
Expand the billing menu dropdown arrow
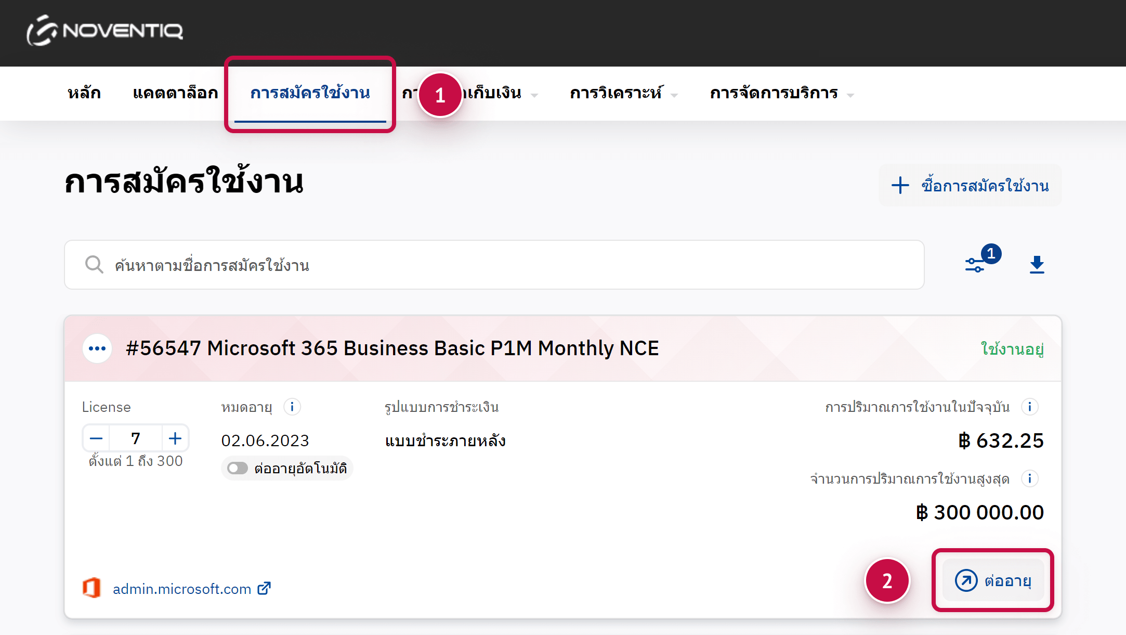pyautogui.click(x=534, y=95)
